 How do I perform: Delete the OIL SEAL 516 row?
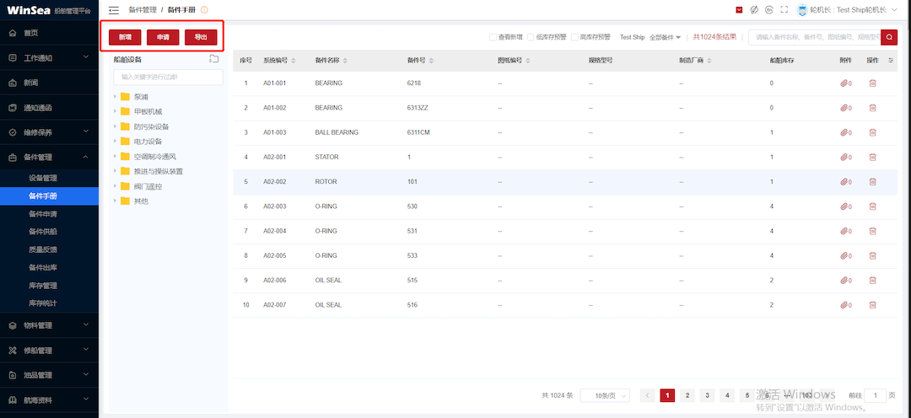(x=872, y=305)
